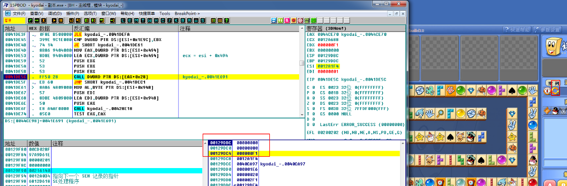This screenshot has width=567, height=186.
Task: Click the disassembly pane vertical scrollbar thumb
Action: click(302, 63)
